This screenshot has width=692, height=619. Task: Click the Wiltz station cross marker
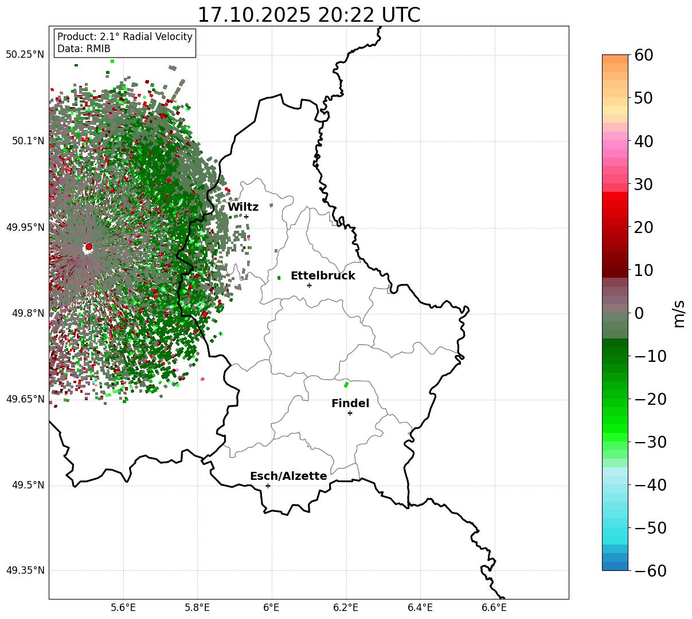tap(246, 216)
